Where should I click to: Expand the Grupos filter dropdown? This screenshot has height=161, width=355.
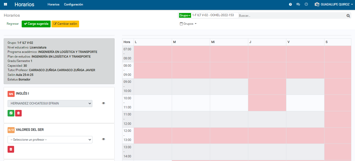188,24
